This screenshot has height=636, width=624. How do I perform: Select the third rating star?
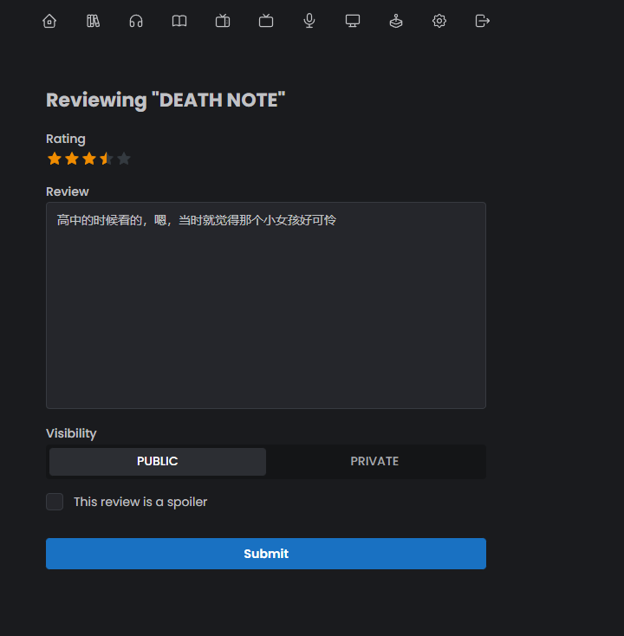(89, 159)
